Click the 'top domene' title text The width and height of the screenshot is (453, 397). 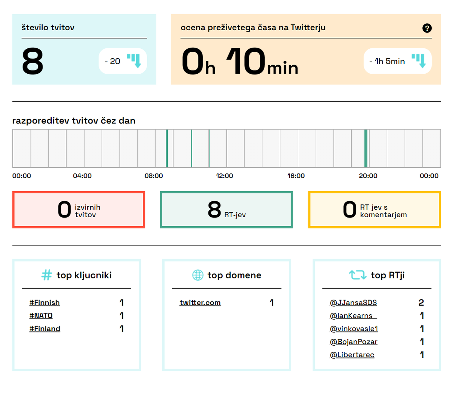[234, 275]
